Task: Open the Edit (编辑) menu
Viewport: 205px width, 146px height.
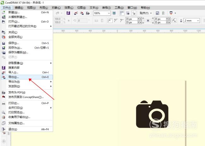Action: (x=19, y=8)
